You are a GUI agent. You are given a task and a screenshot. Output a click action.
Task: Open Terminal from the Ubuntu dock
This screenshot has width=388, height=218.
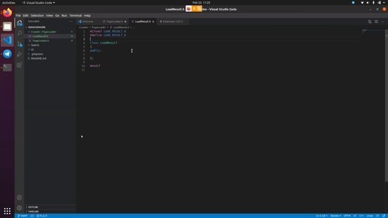(7, 67)
